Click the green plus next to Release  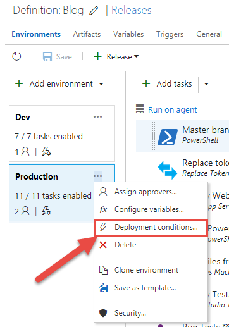pyautogui.click(x=97, y=56)
